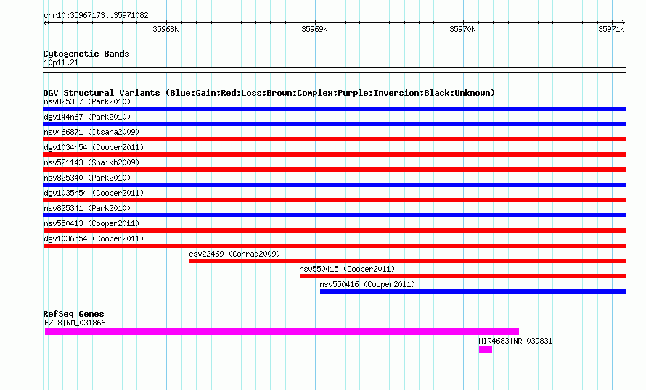
Task: Click the 35971k ruler label
Action: coord(611,29)
